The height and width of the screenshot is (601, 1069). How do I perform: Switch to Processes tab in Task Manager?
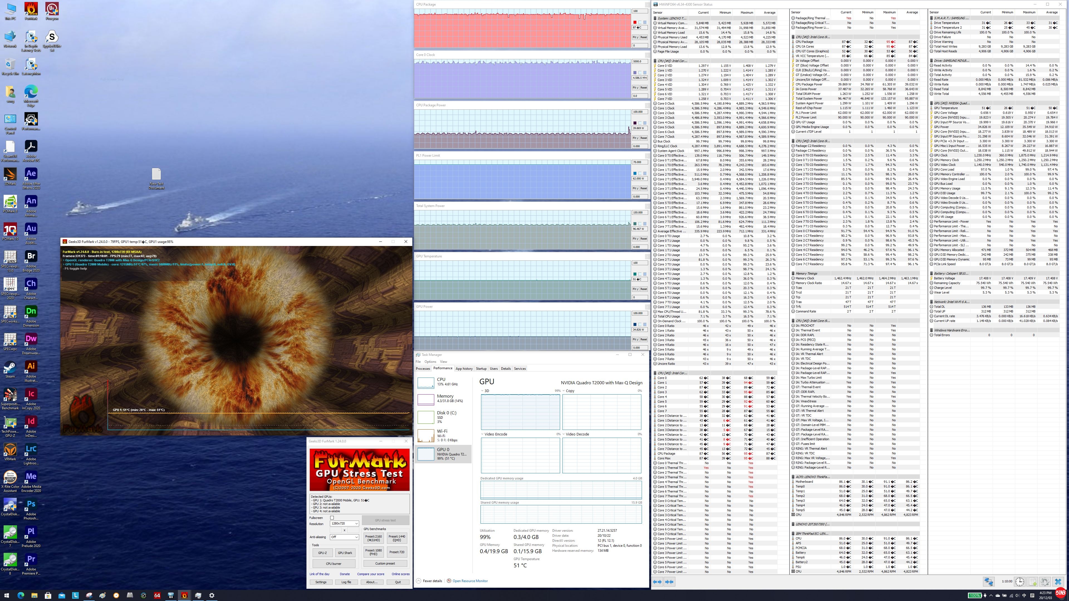(x=423, y=368)
